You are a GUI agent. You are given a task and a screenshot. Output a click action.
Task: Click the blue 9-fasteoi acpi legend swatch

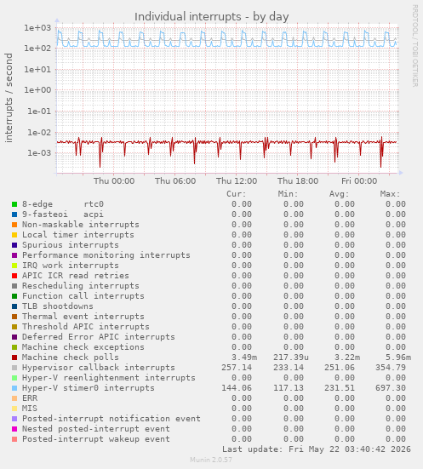click(x=14, y=214)
